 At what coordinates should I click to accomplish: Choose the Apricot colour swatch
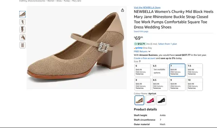click(139, 100)
